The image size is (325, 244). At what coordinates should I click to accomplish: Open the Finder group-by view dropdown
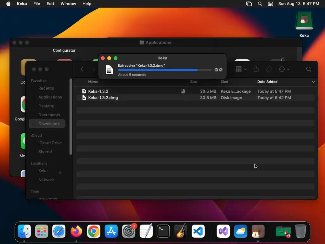(x=241, y=69)
